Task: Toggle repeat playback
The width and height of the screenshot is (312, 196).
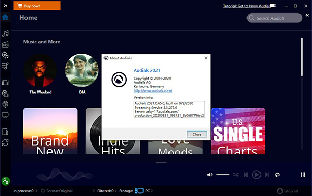Action: coord(277,175)
